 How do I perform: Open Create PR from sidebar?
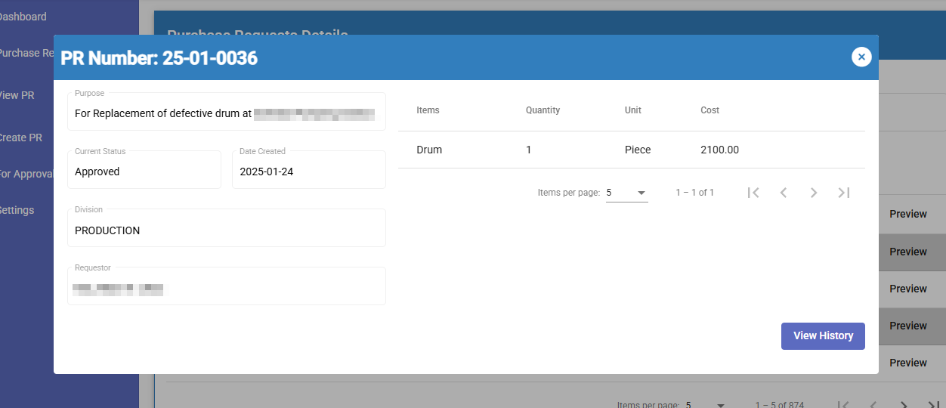pos(21,138)
